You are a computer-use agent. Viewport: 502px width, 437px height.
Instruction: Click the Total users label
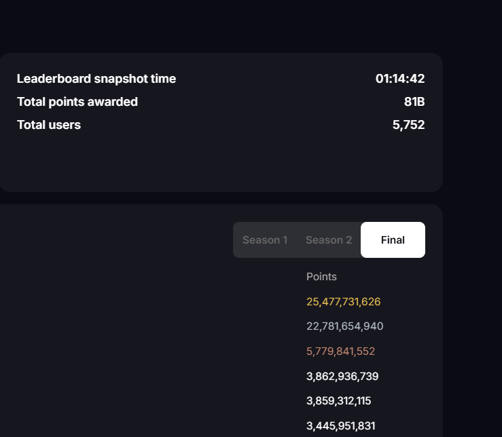pos(49,125)
